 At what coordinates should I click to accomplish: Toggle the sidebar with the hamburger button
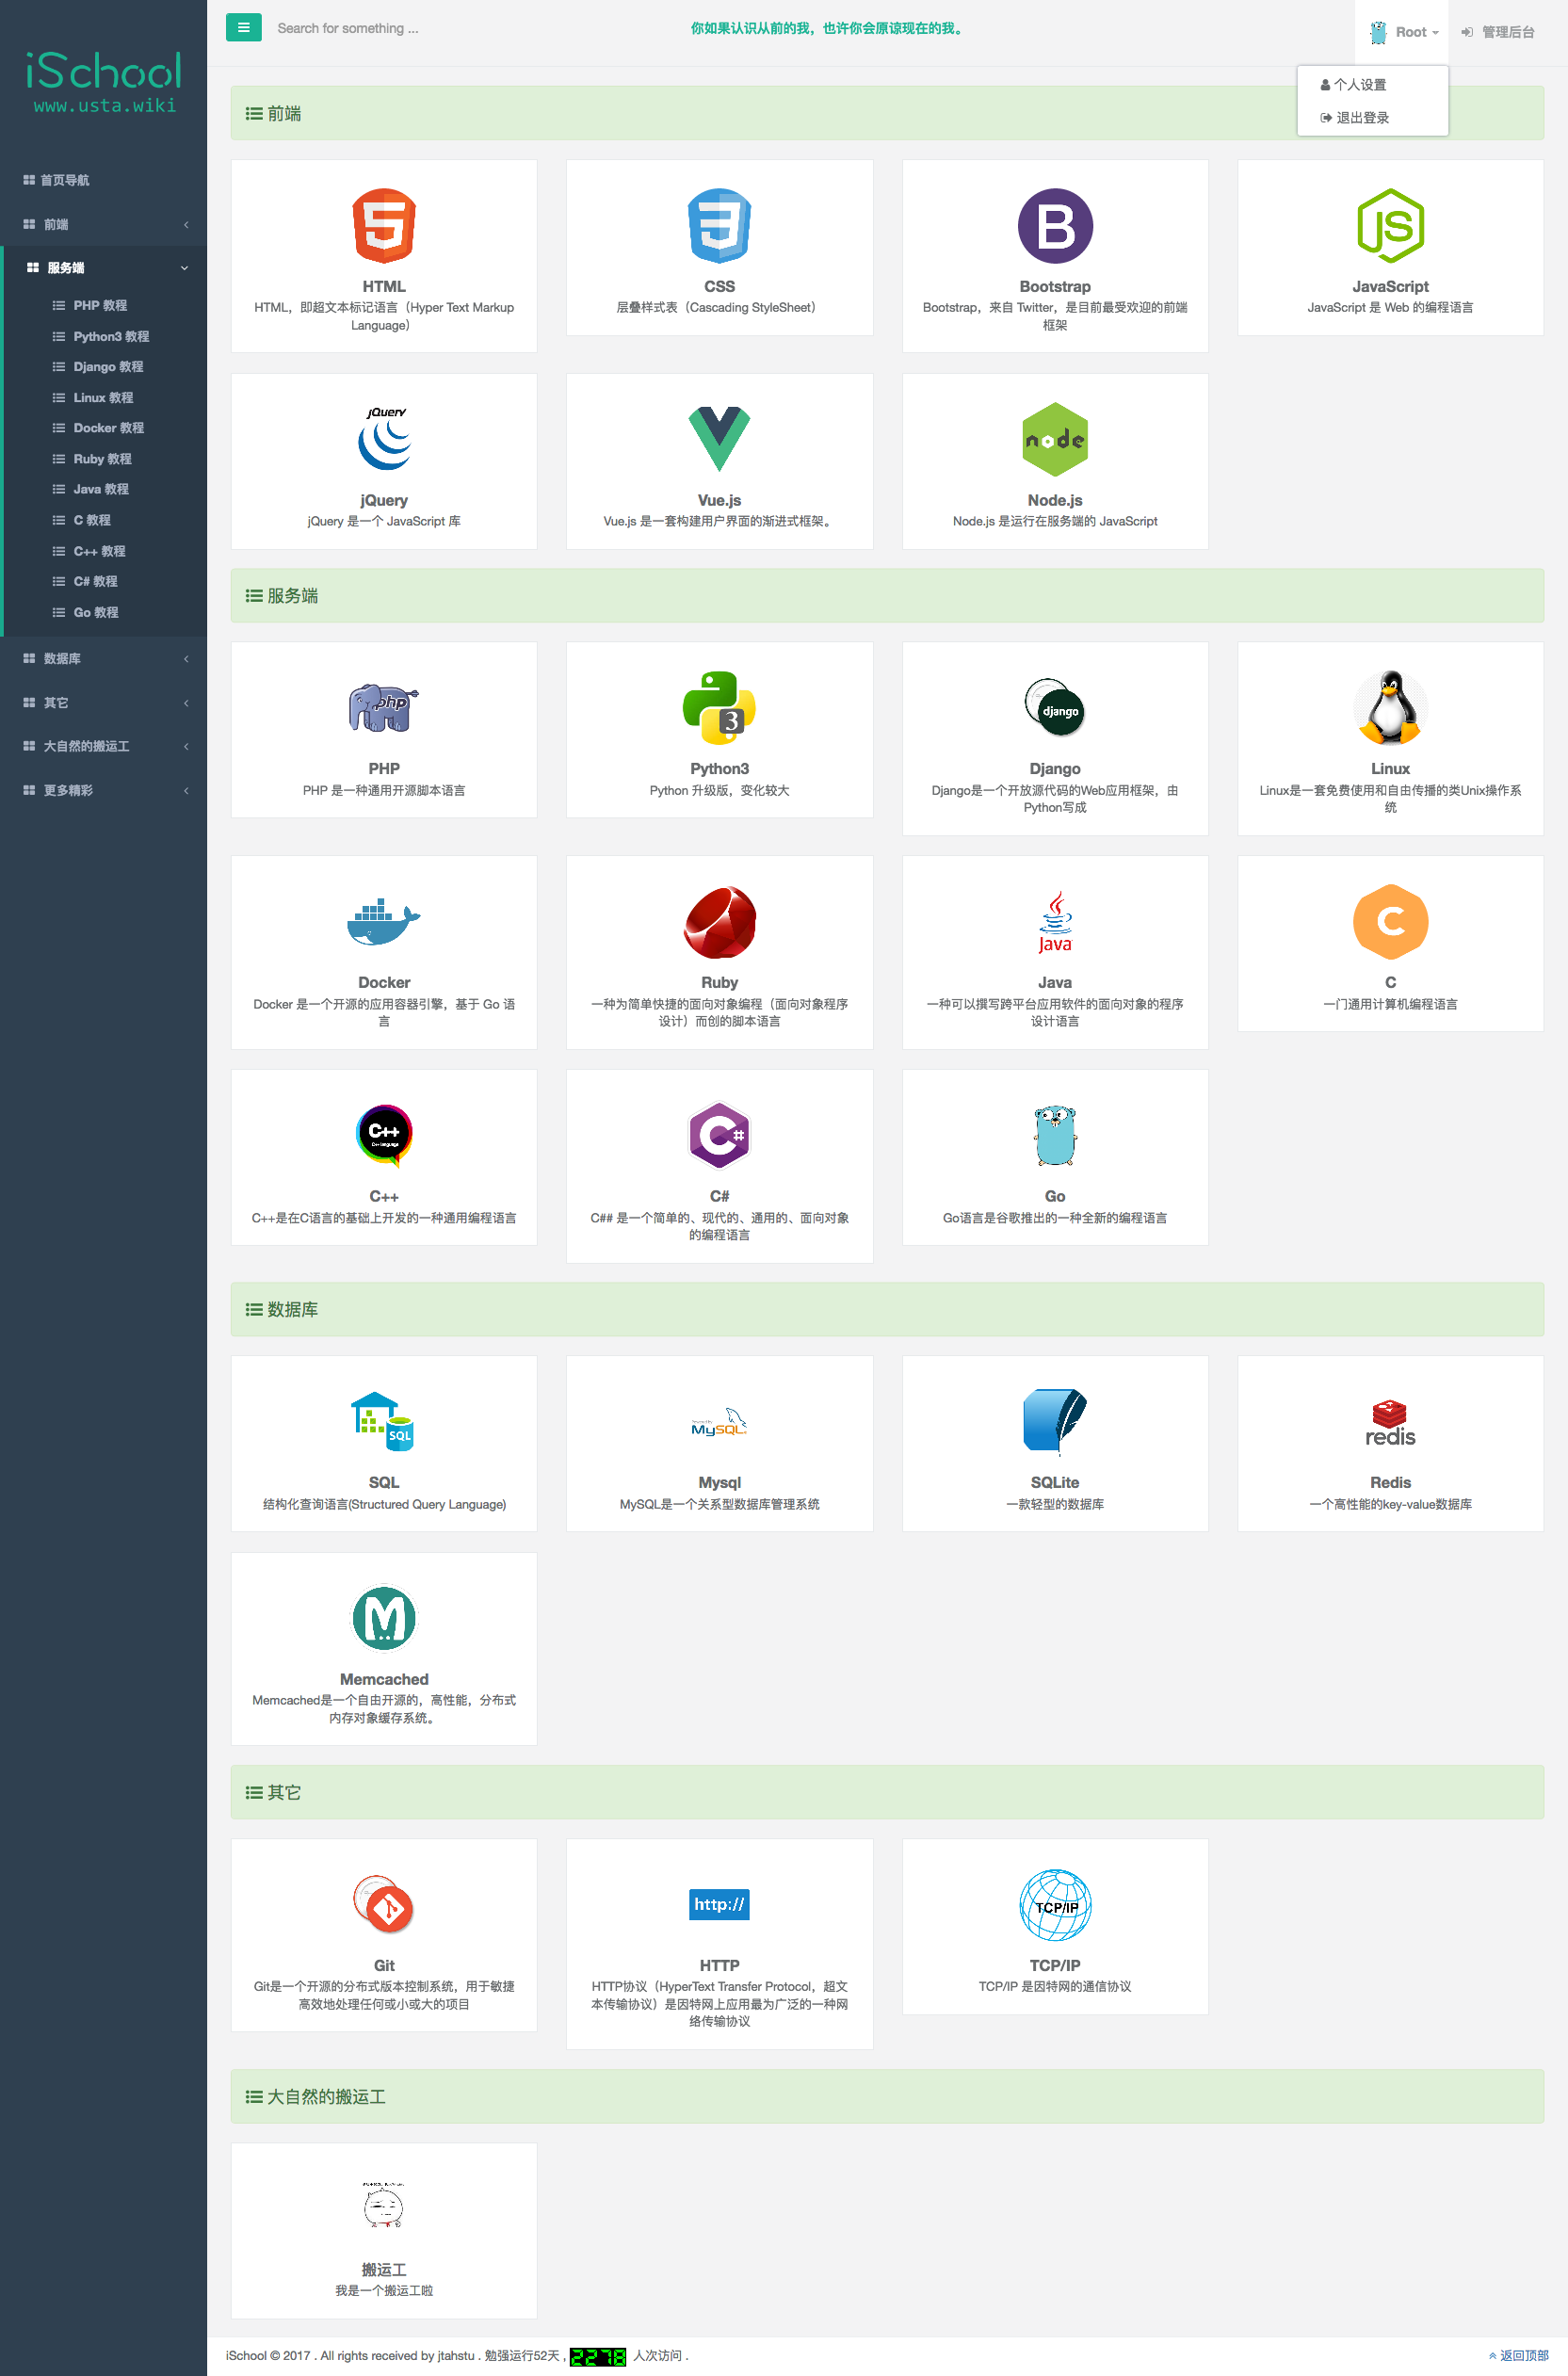tap(244, 27)
